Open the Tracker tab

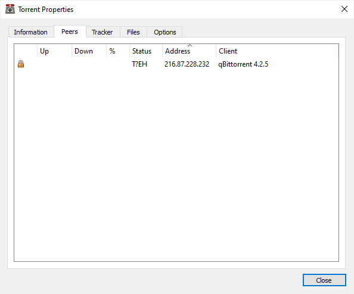pyautogui.click(x=103, y=32)
